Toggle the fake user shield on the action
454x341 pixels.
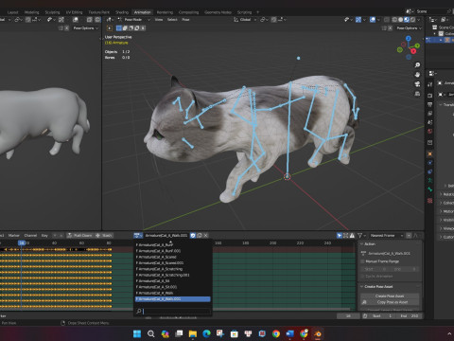tap(193, 235)
